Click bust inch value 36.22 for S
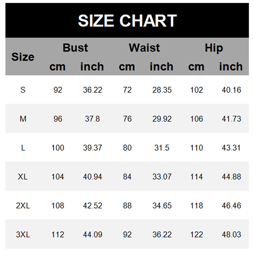Image resolution: width=253 pixels, height=253 pixels. click(x=92, y=90)
